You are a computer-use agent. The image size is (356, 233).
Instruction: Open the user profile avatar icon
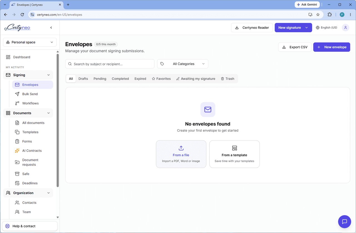click(x=345, y=28)
